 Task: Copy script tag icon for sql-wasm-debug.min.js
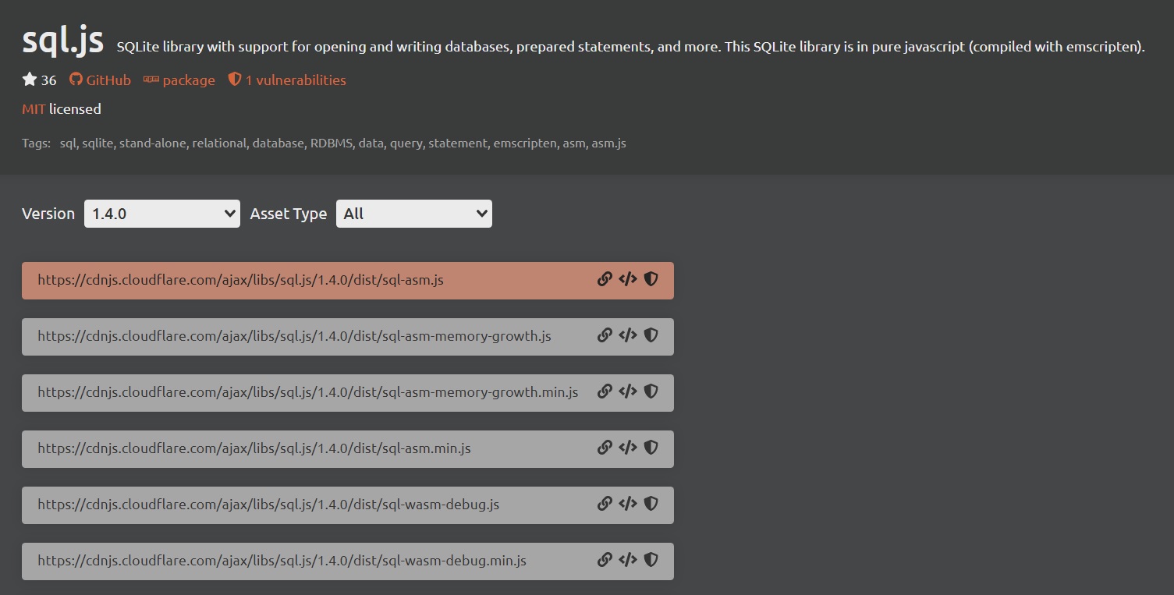pos(628,560)
